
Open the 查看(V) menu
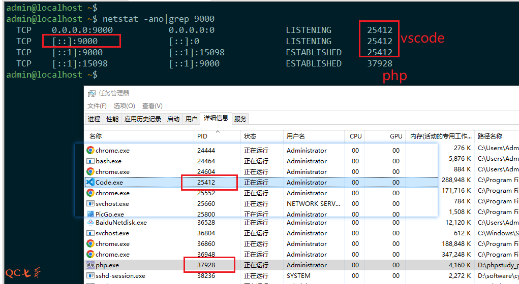(152, 106)
